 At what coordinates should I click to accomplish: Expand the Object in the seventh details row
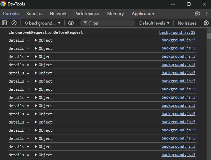[x=36, y=89]
